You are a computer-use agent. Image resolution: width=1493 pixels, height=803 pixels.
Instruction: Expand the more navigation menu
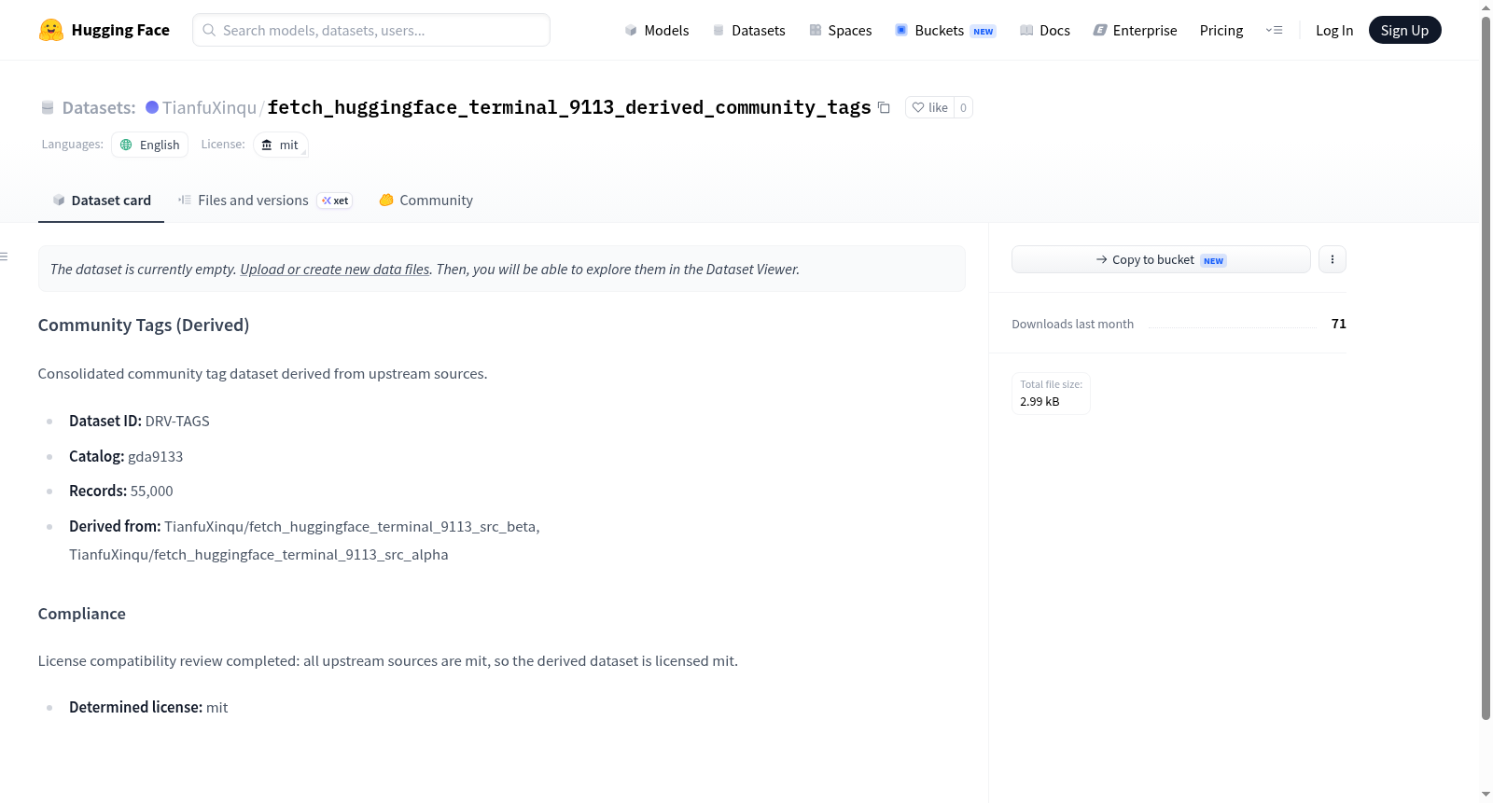1274,31
